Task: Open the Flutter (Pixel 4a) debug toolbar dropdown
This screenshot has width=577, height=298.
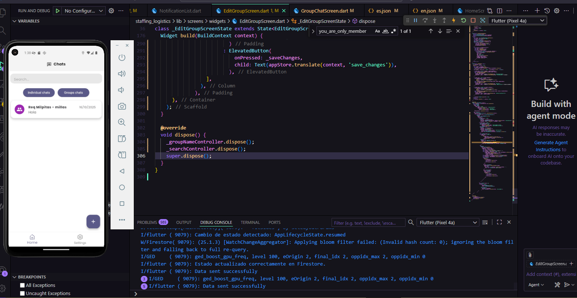Action: click(x=517, y=21)
